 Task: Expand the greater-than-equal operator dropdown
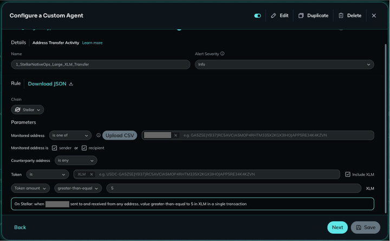tap(78, 188)
